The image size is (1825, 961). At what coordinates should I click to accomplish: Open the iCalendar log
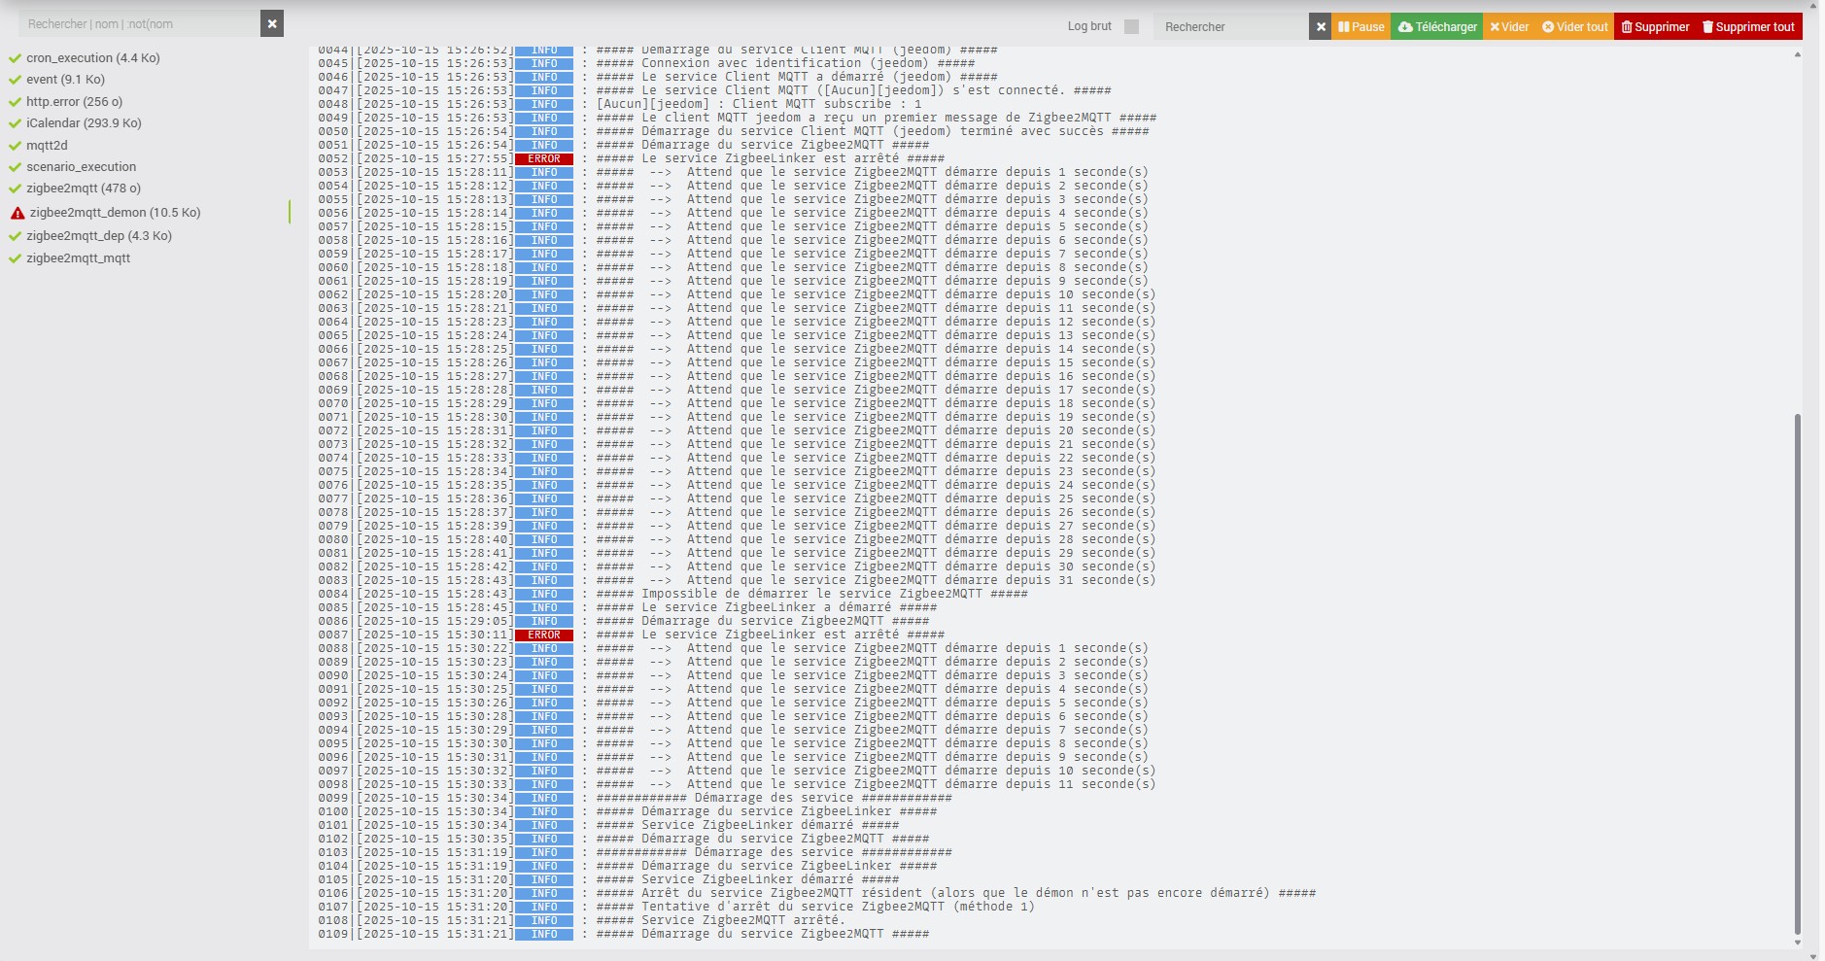pos(84,123)
